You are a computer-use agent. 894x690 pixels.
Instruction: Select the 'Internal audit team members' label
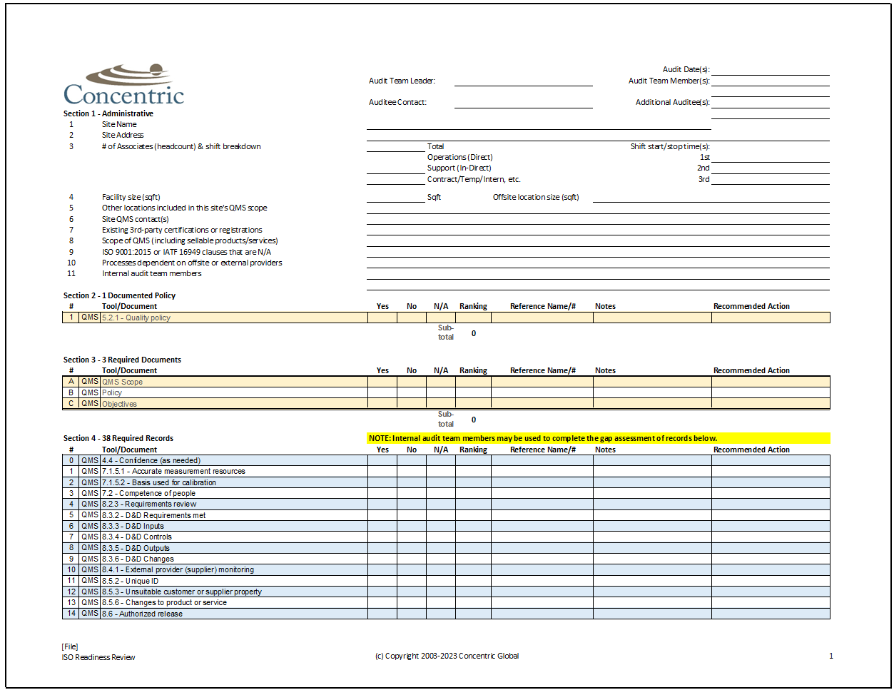pyautogui.click(x=152, y=273)
